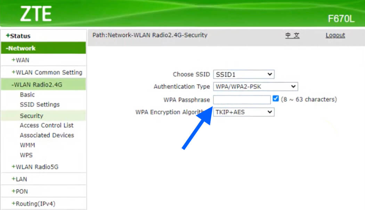Screen dimensions: 365x210
Task: Expand the Status menu section
Action: click(18, 36)
